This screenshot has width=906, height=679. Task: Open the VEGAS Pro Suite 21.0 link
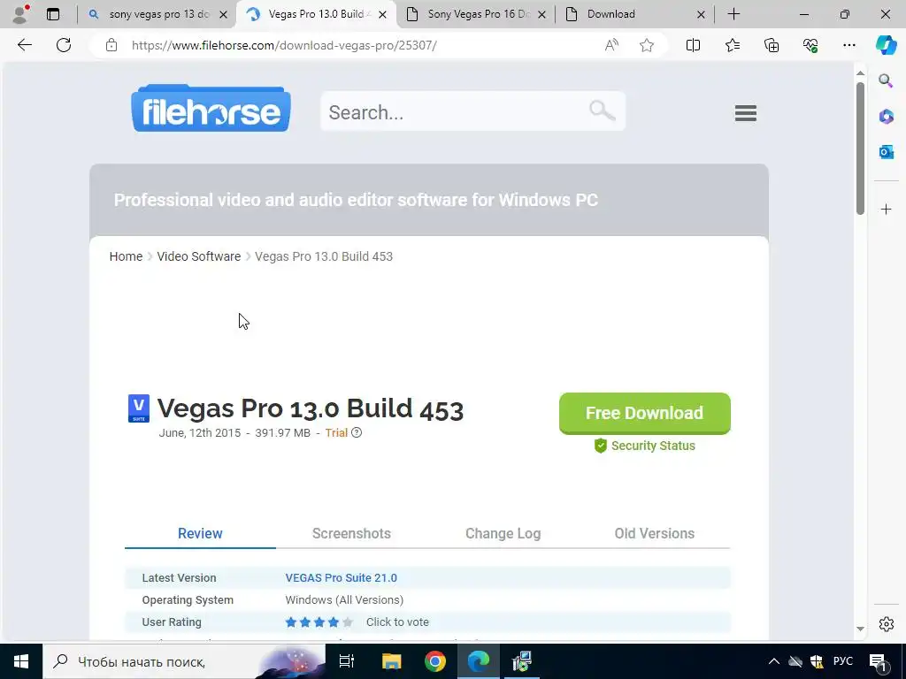click(341, 578)
